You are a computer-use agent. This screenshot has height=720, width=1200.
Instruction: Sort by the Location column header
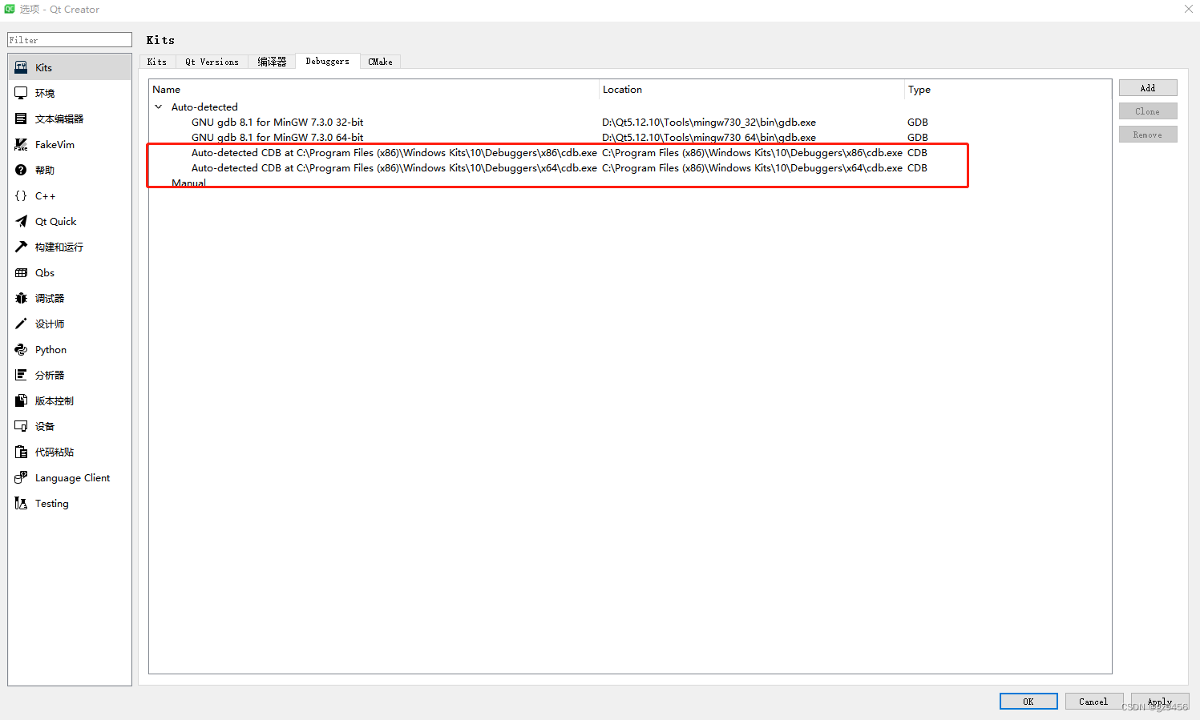point(752,90)
